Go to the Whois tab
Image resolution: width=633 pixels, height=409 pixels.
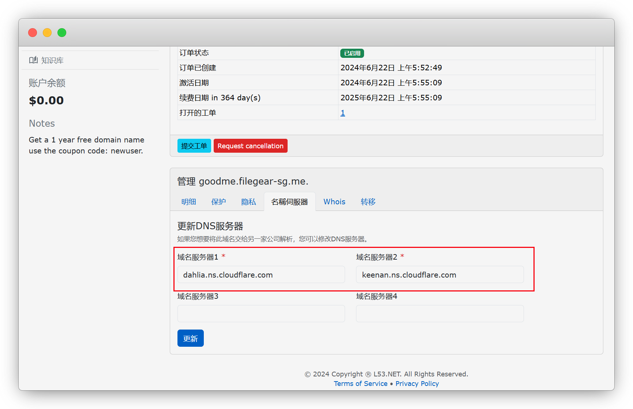click(334, 202)
